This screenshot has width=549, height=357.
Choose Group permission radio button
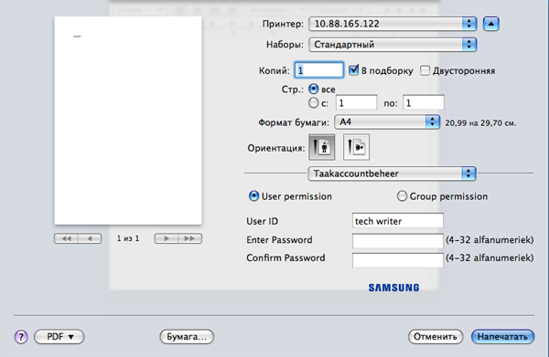click(402, 196)
